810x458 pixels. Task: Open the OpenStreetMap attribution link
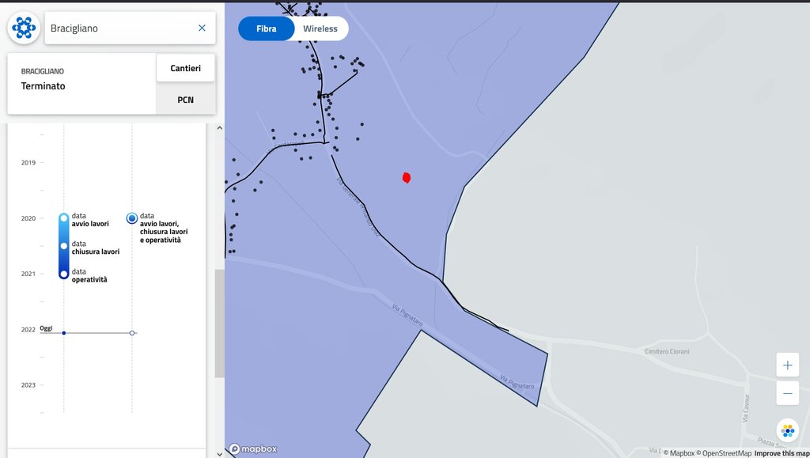724,453
